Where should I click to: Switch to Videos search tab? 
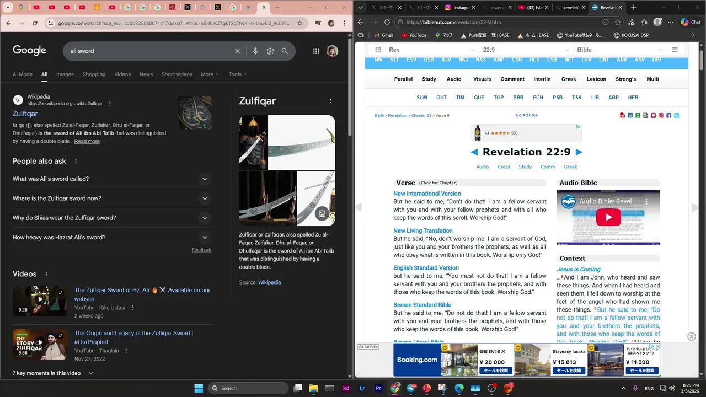coord(122,74)
